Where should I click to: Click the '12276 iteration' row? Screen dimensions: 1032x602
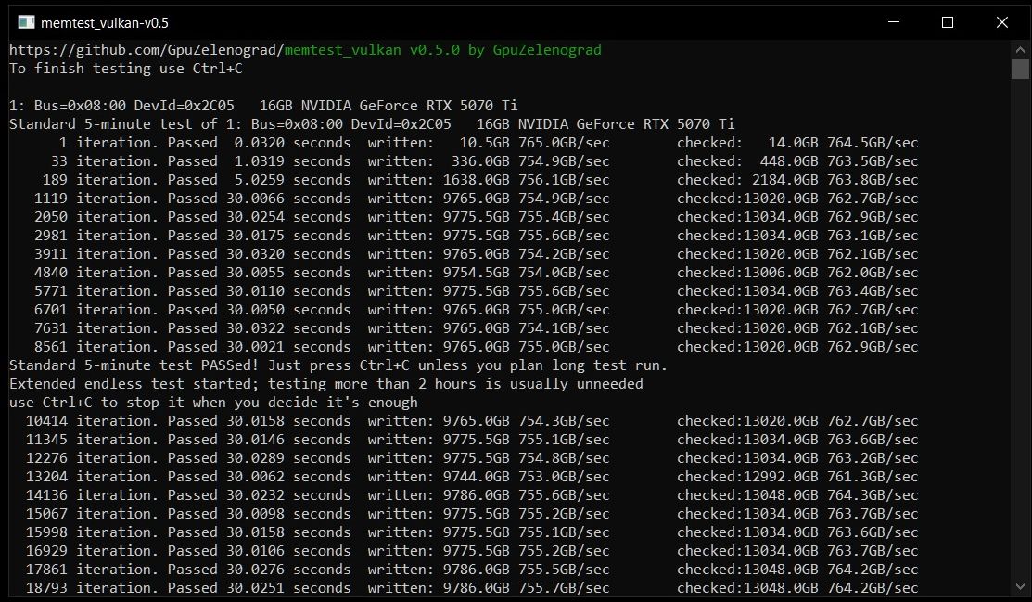tap(472, 457)
